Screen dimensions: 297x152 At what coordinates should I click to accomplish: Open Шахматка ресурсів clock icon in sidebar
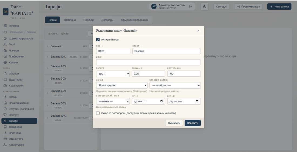tap(5, 38)
